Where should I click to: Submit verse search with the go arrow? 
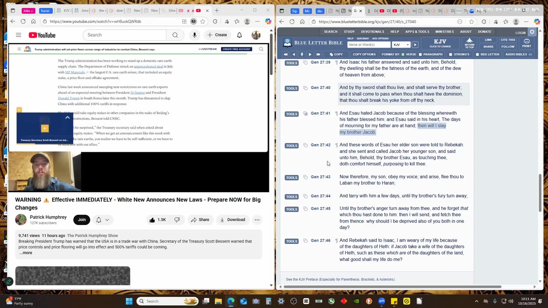pos(415,44)
